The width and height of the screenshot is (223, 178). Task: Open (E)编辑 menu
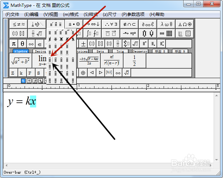pos(31,14)
